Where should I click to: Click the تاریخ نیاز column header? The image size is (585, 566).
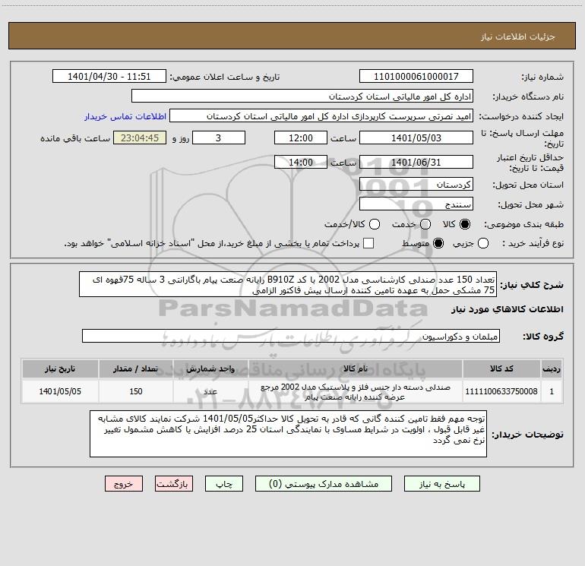pyautogui.click(x=60, y=368)
